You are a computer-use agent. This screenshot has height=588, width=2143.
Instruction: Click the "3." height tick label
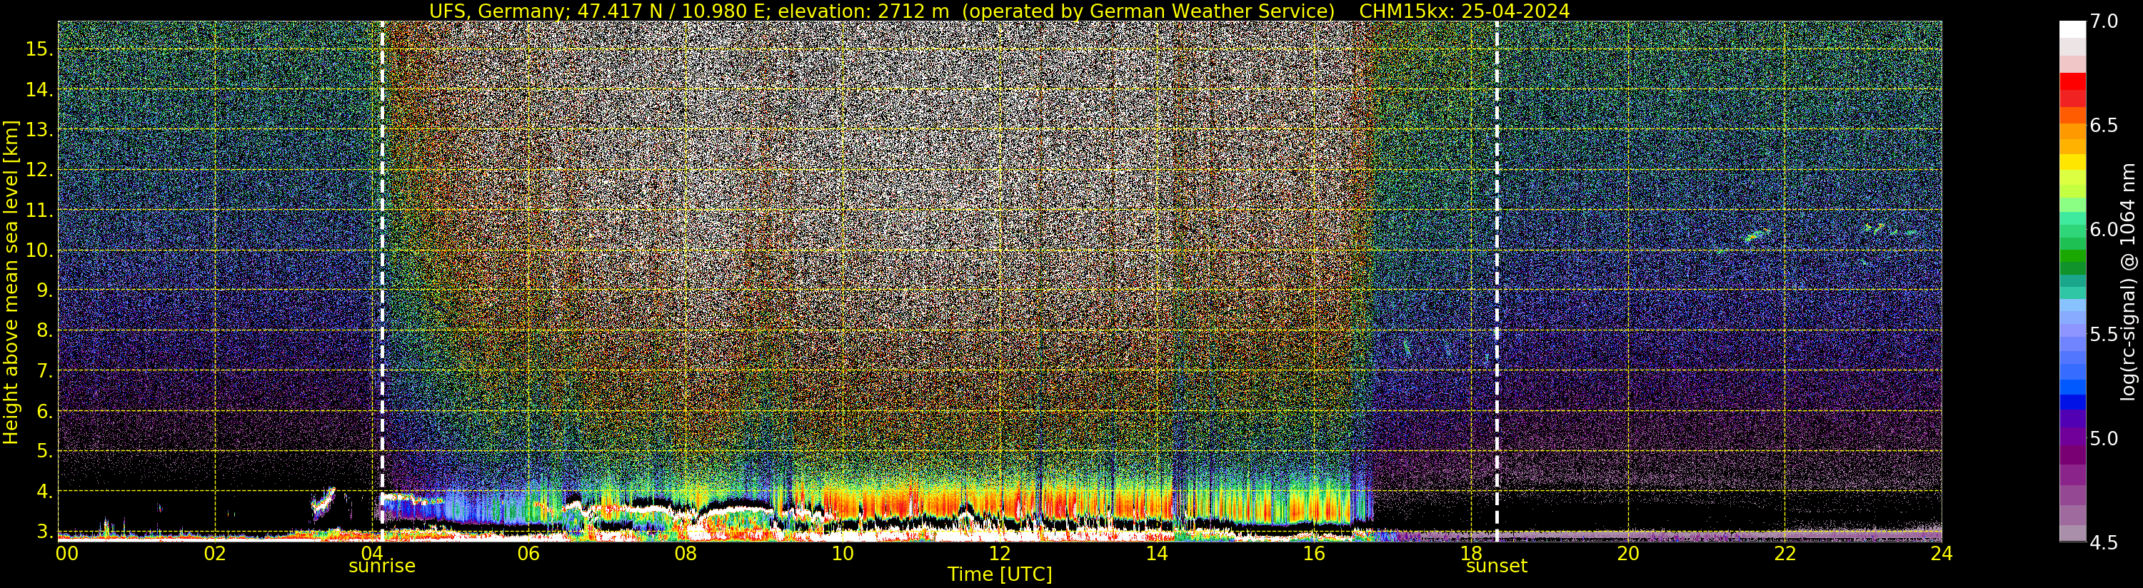44,532
